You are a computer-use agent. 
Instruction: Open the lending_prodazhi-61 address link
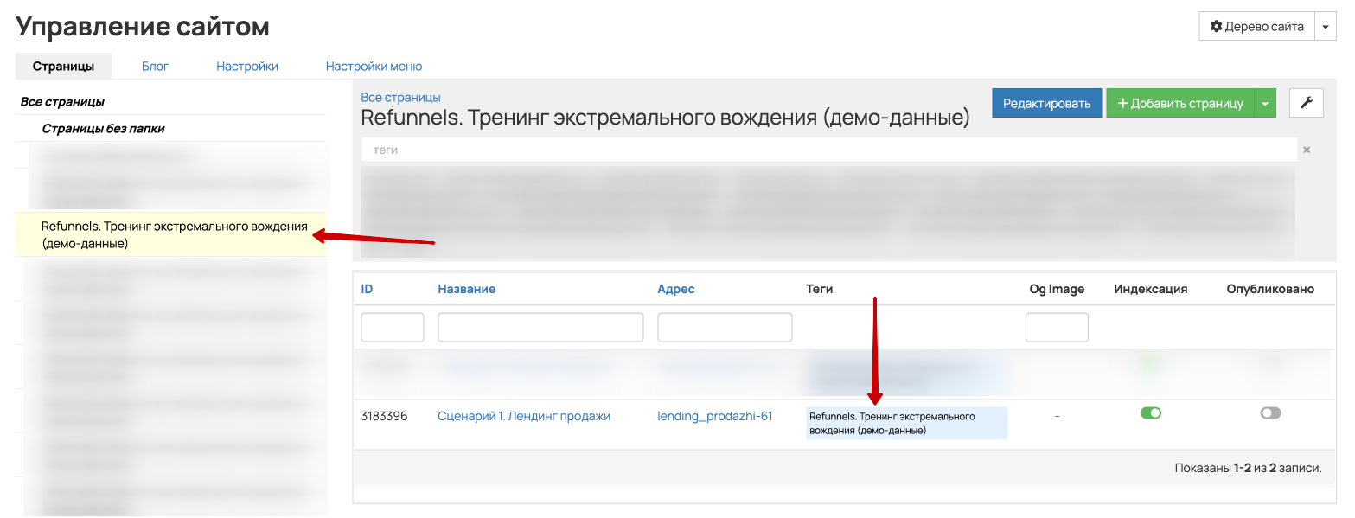click(x=714, y=416)
